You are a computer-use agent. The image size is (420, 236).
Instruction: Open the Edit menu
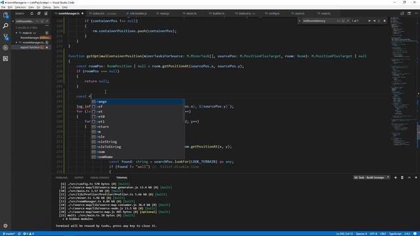click(x=10, y=7)
